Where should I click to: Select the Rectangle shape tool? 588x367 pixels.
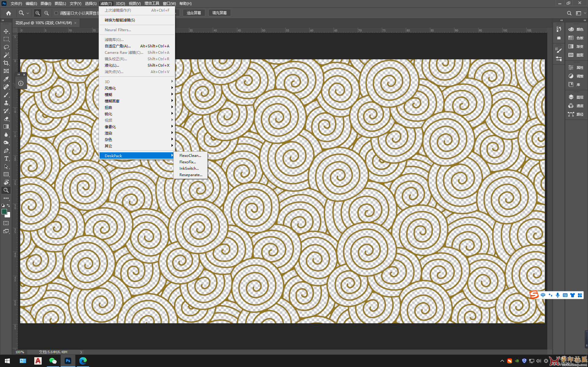tap(6, 174)
